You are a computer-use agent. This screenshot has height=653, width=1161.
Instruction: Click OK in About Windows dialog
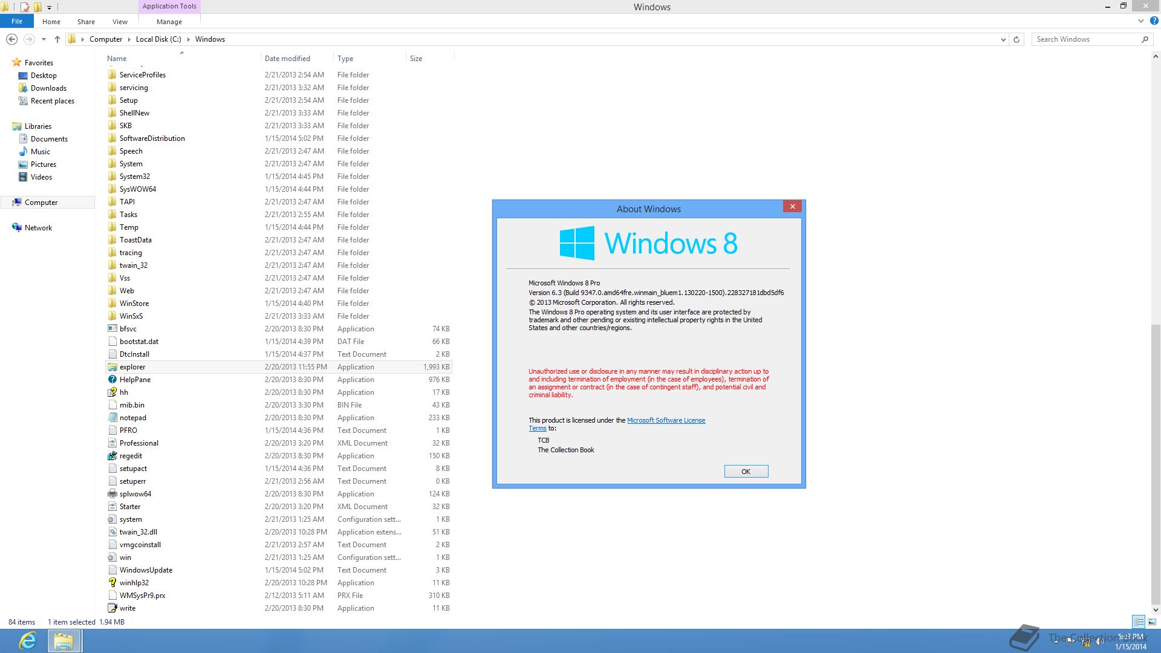pos(746,472)
